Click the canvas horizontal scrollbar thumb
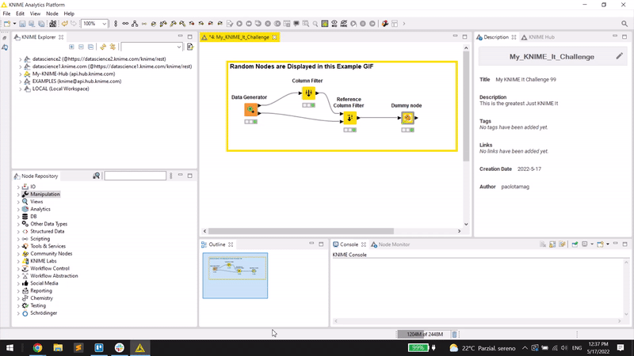The height and width of the screenshot is (356, 634). [301, 231]
